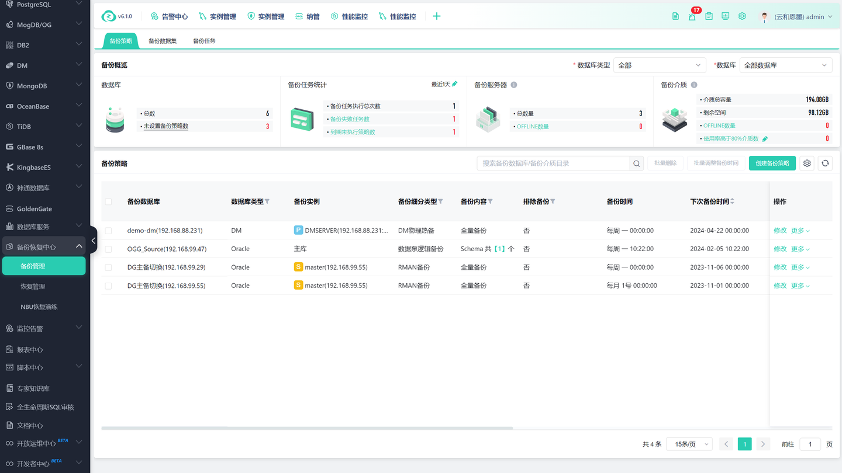Click 修改 link for OGG_Source row

point(780,249)
